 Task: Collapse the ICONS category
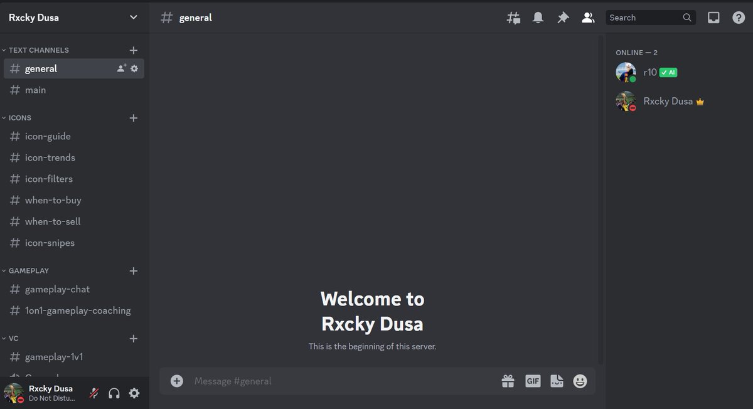coord(19,117)
